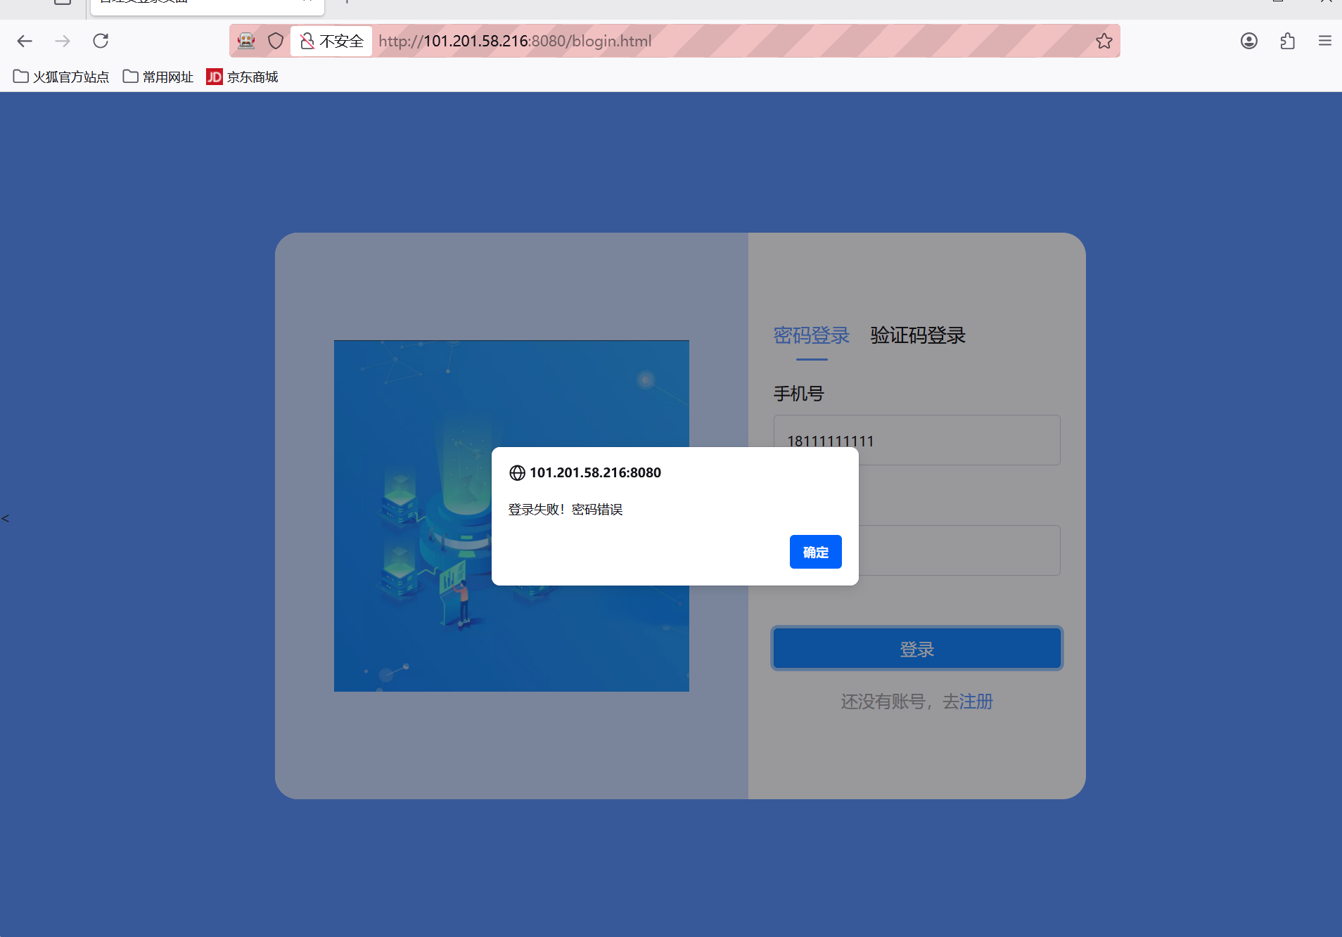Open the tracking protection shield
This screenshot has height=937, width=1342.
tap(276, 41)
